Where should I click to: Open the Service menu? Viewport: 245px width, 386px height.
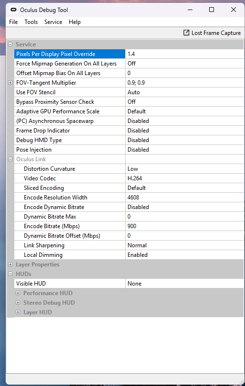click(53, 22)
